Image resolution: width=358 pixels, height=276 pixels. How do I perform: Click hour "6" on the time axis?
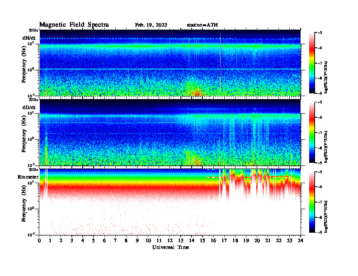click(104, 241)
